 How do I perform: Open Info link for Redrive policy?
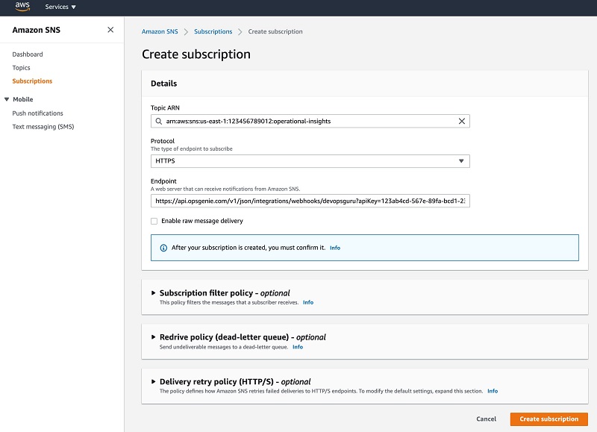297,347
